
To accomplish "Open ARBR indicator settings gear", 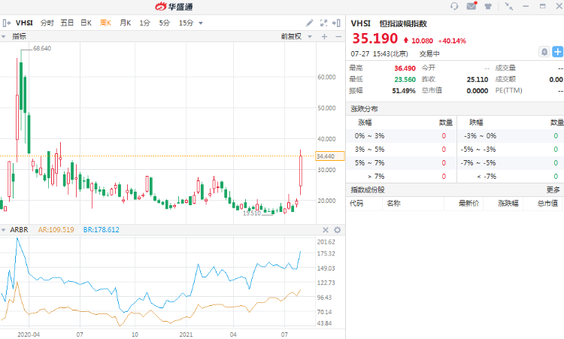I will (338, 230).
